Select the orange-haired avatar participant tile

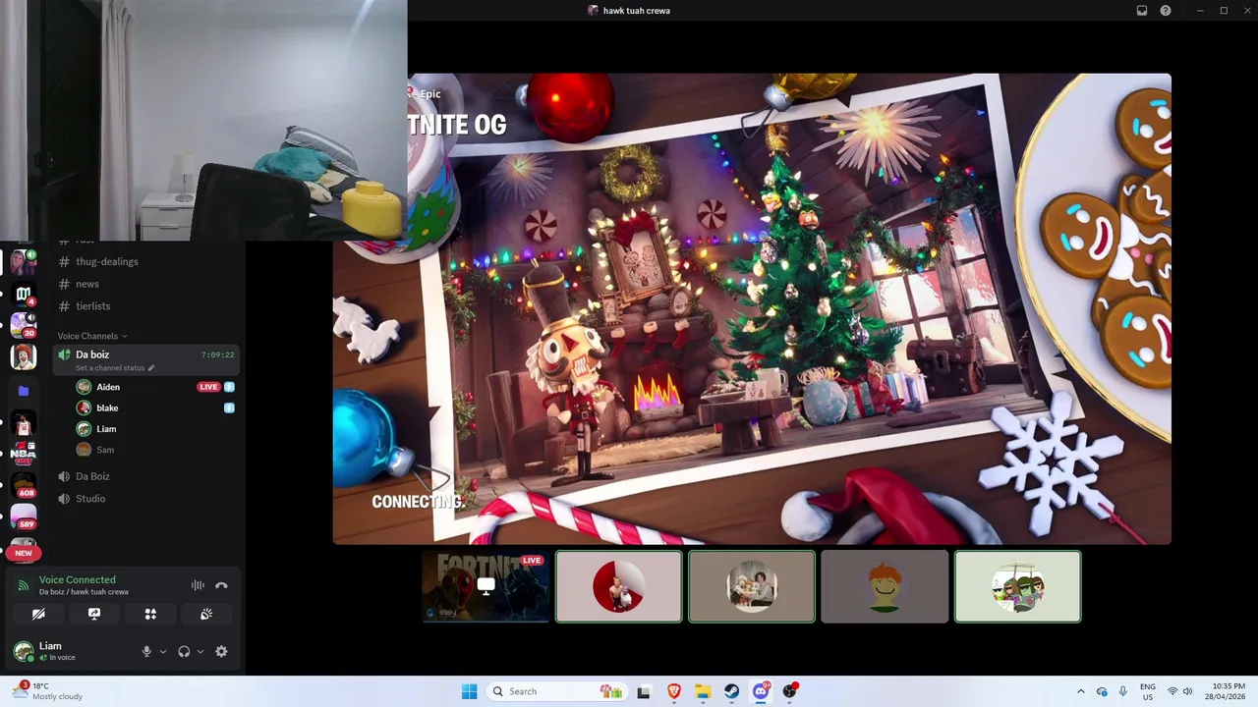[x=885, y=586]
